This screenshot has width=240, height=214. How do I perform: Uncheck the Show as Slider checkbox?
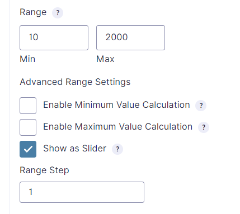[x=28, y=149]
